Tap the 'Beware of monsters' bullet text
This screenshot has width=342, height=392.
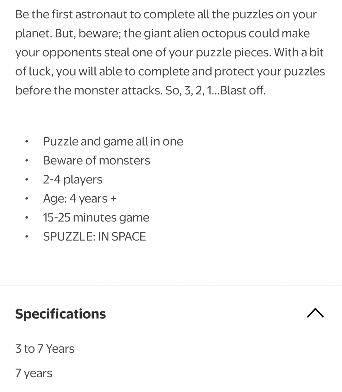pos(97,160)
